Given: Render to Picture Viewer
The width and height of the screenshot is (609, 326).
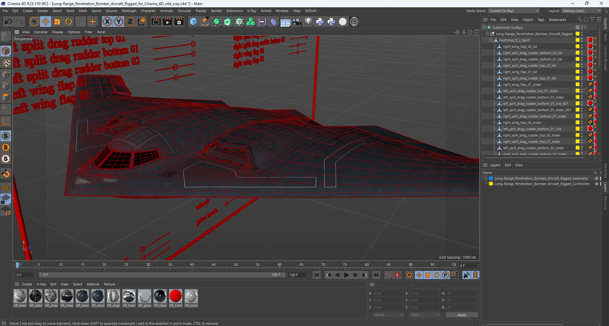Looking at the screenshot, I should [x=167, y=22].
